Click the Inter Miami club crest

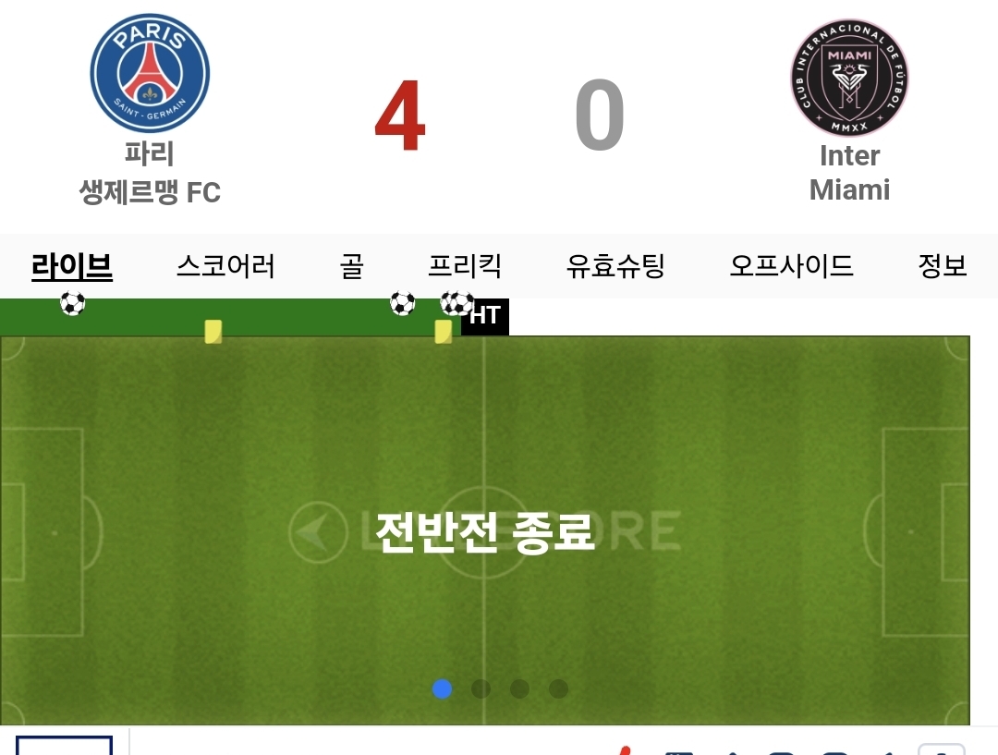tap(850, 78)
